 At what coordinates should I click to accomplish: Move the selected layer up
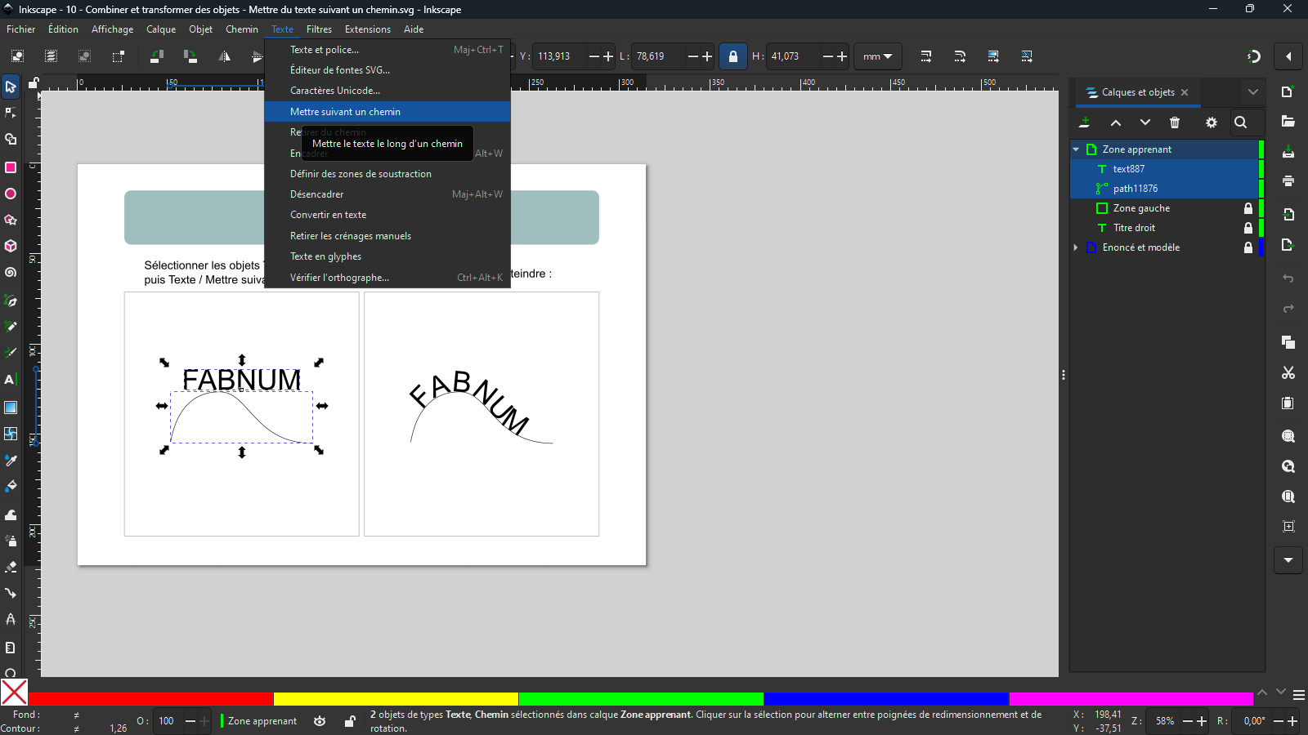point(1116,122)
